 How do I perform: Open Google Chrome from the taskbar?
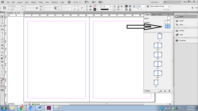pyautogui.click(x=22, y=108)
